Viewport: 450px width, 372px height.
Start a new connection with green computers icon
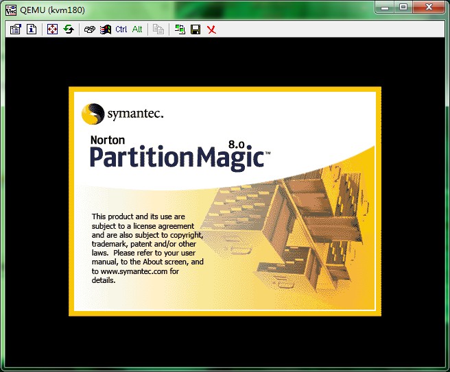[180, 29]
